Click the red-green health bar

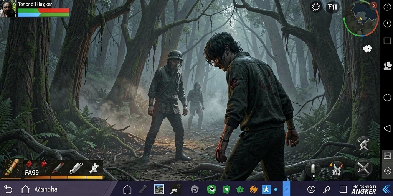(x=43, y=10)
